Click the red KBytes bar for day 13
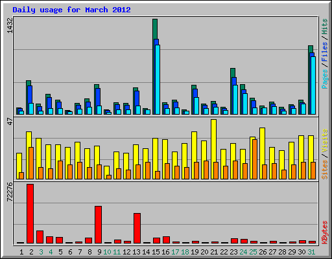 tap(137, 229)
